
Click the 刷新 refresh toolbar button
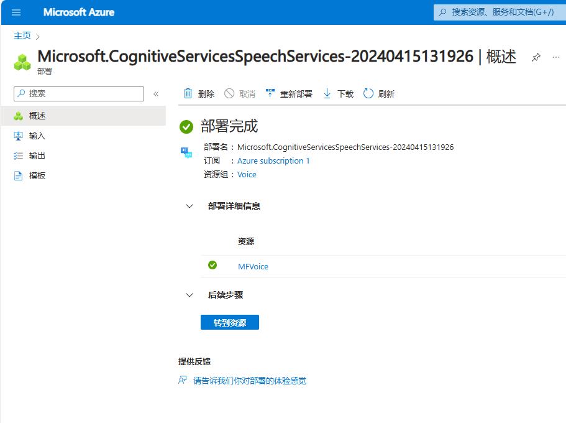379,94
